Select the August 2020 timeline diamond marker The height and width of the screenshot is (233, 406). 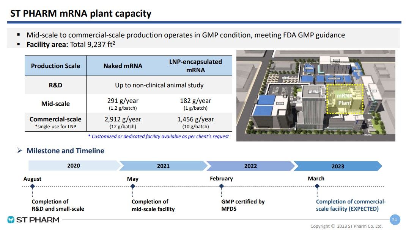point(32,186)
